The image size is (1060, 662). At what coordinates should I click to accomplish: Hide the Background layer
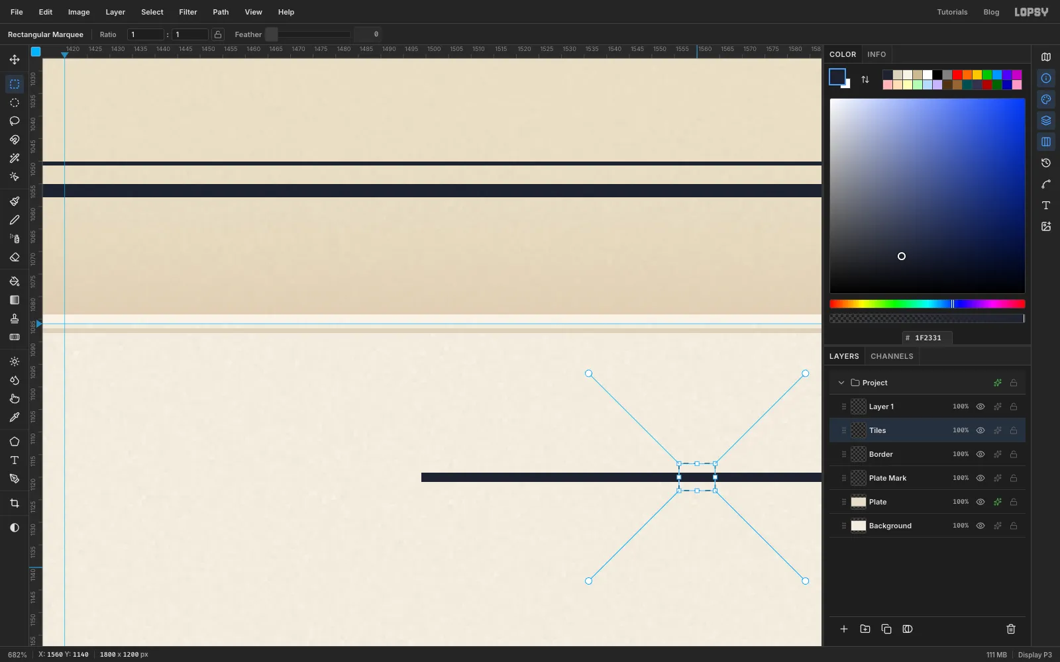tap(980, 526)
